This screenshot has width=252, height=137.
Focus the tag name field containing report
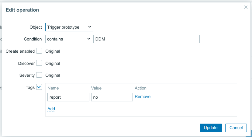68,97
